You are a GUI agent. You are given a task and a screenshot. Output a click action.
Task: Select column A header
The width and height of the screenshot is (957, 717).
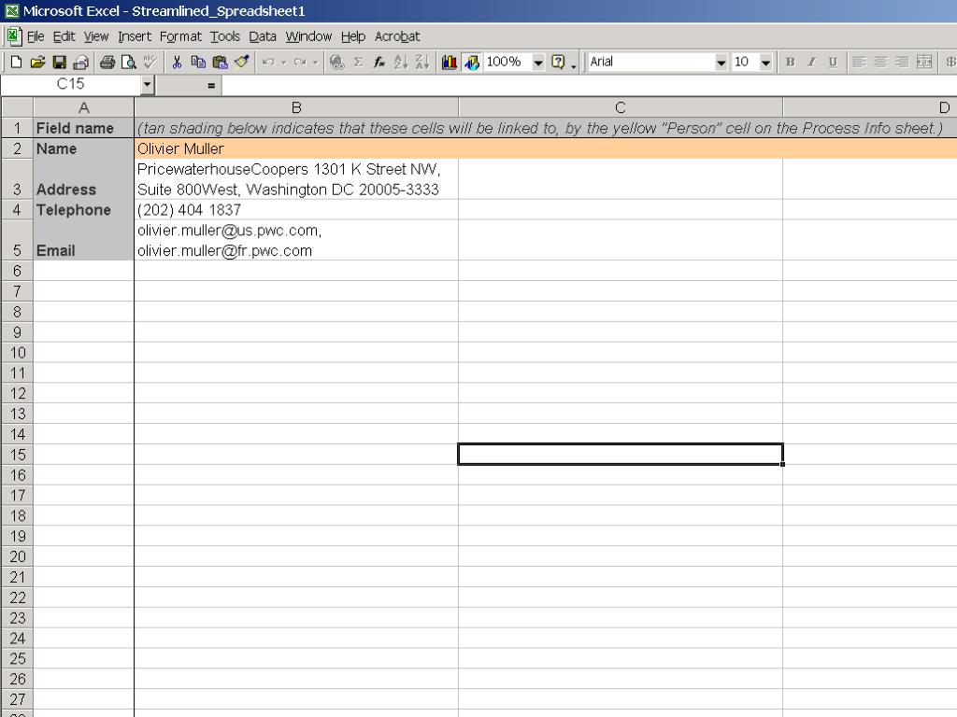pyautogui.click(x=83, y=108)
